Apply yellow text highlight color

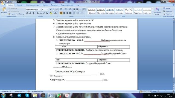51,13
